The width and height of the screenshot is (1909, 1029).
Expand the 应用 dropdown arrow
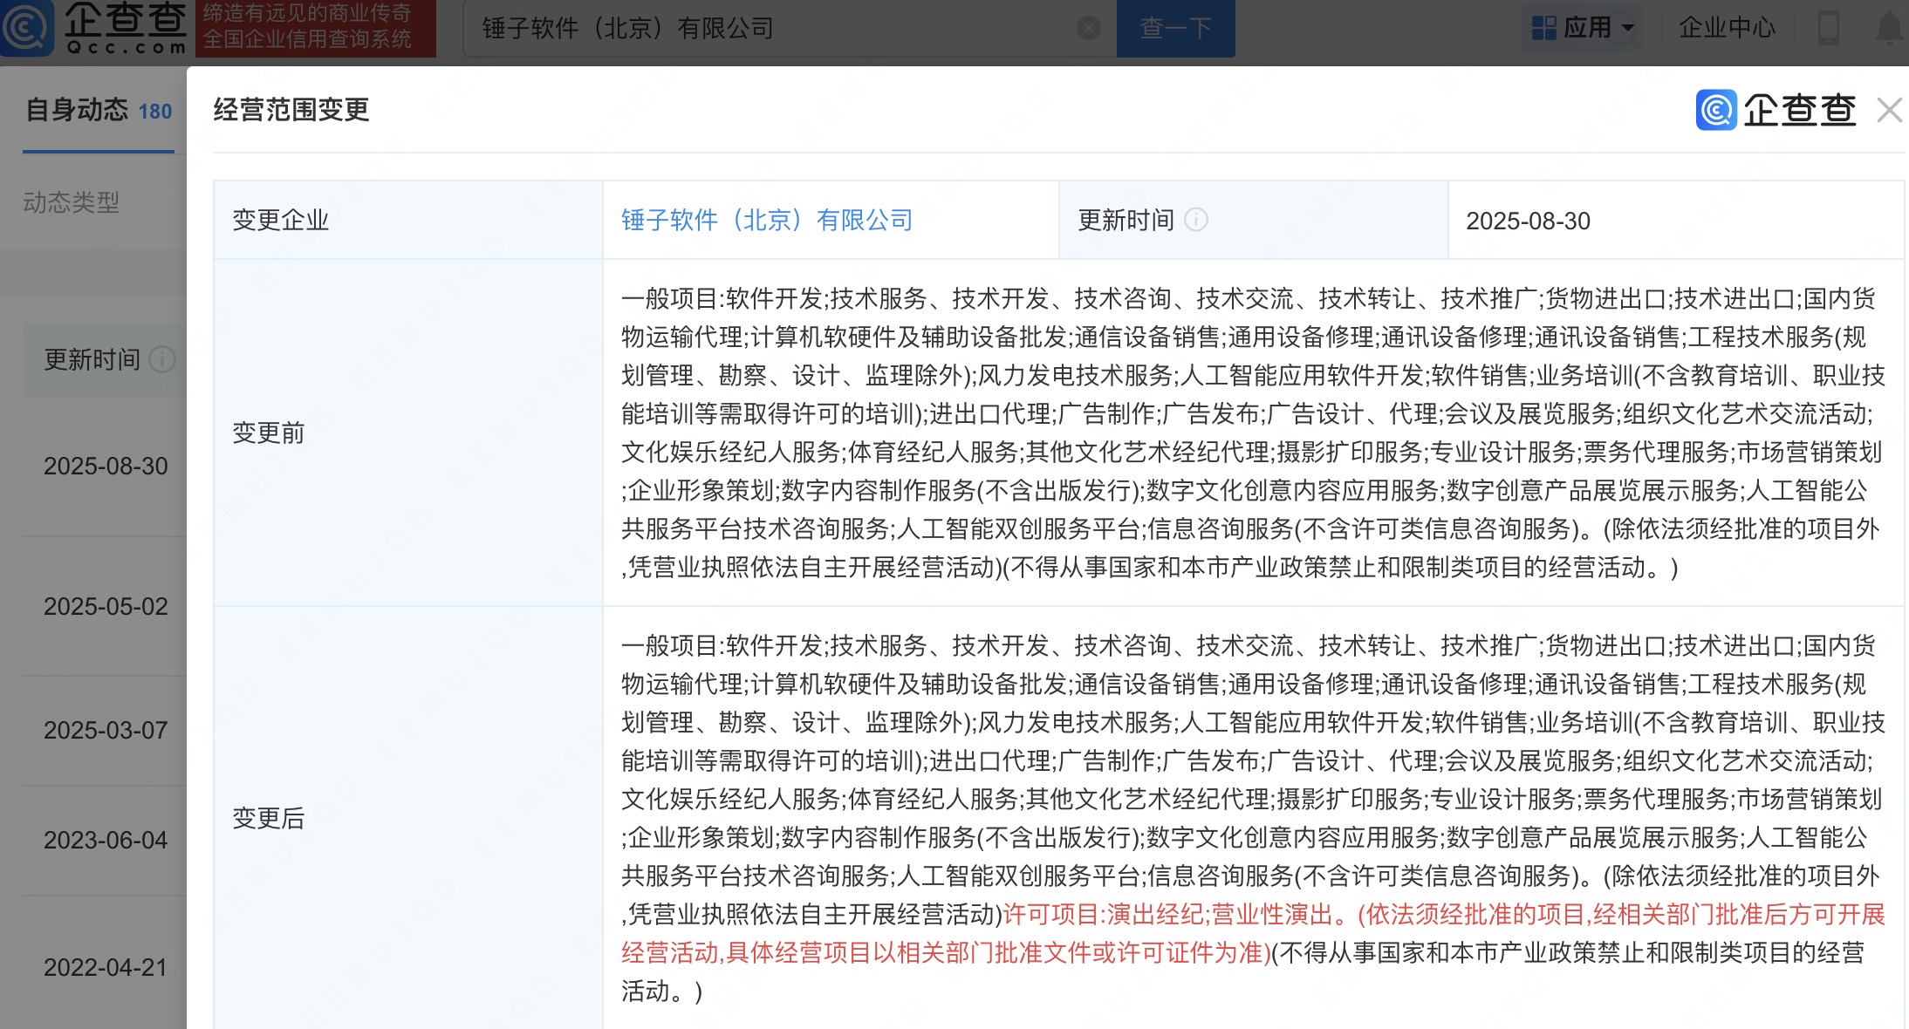(x=1628, y=28)
